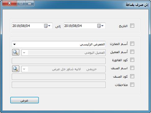Screen dimensions: 151x113
Task: Click the كود الصنف label
Action: point(120,76)
